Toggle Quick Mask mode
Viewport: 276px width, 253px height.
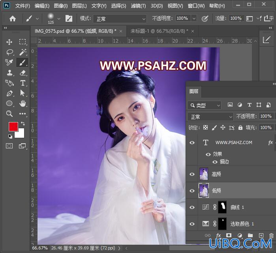[x=9, y=146]
